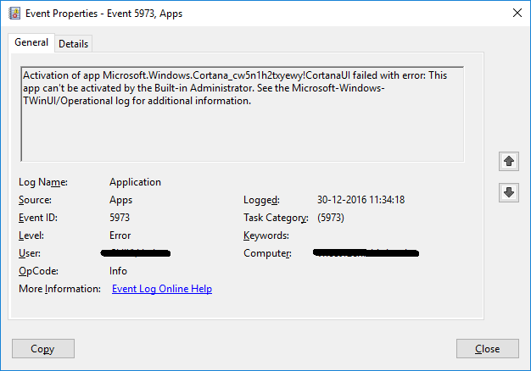Click the Task Category value (5973)
The width and height of the screenshot is (531, 371).
(x=331, y=218)
